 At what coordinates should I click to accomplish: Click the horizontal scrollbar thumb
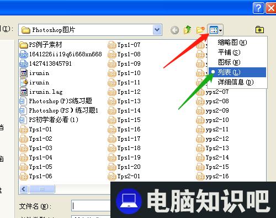click(42, 189)
